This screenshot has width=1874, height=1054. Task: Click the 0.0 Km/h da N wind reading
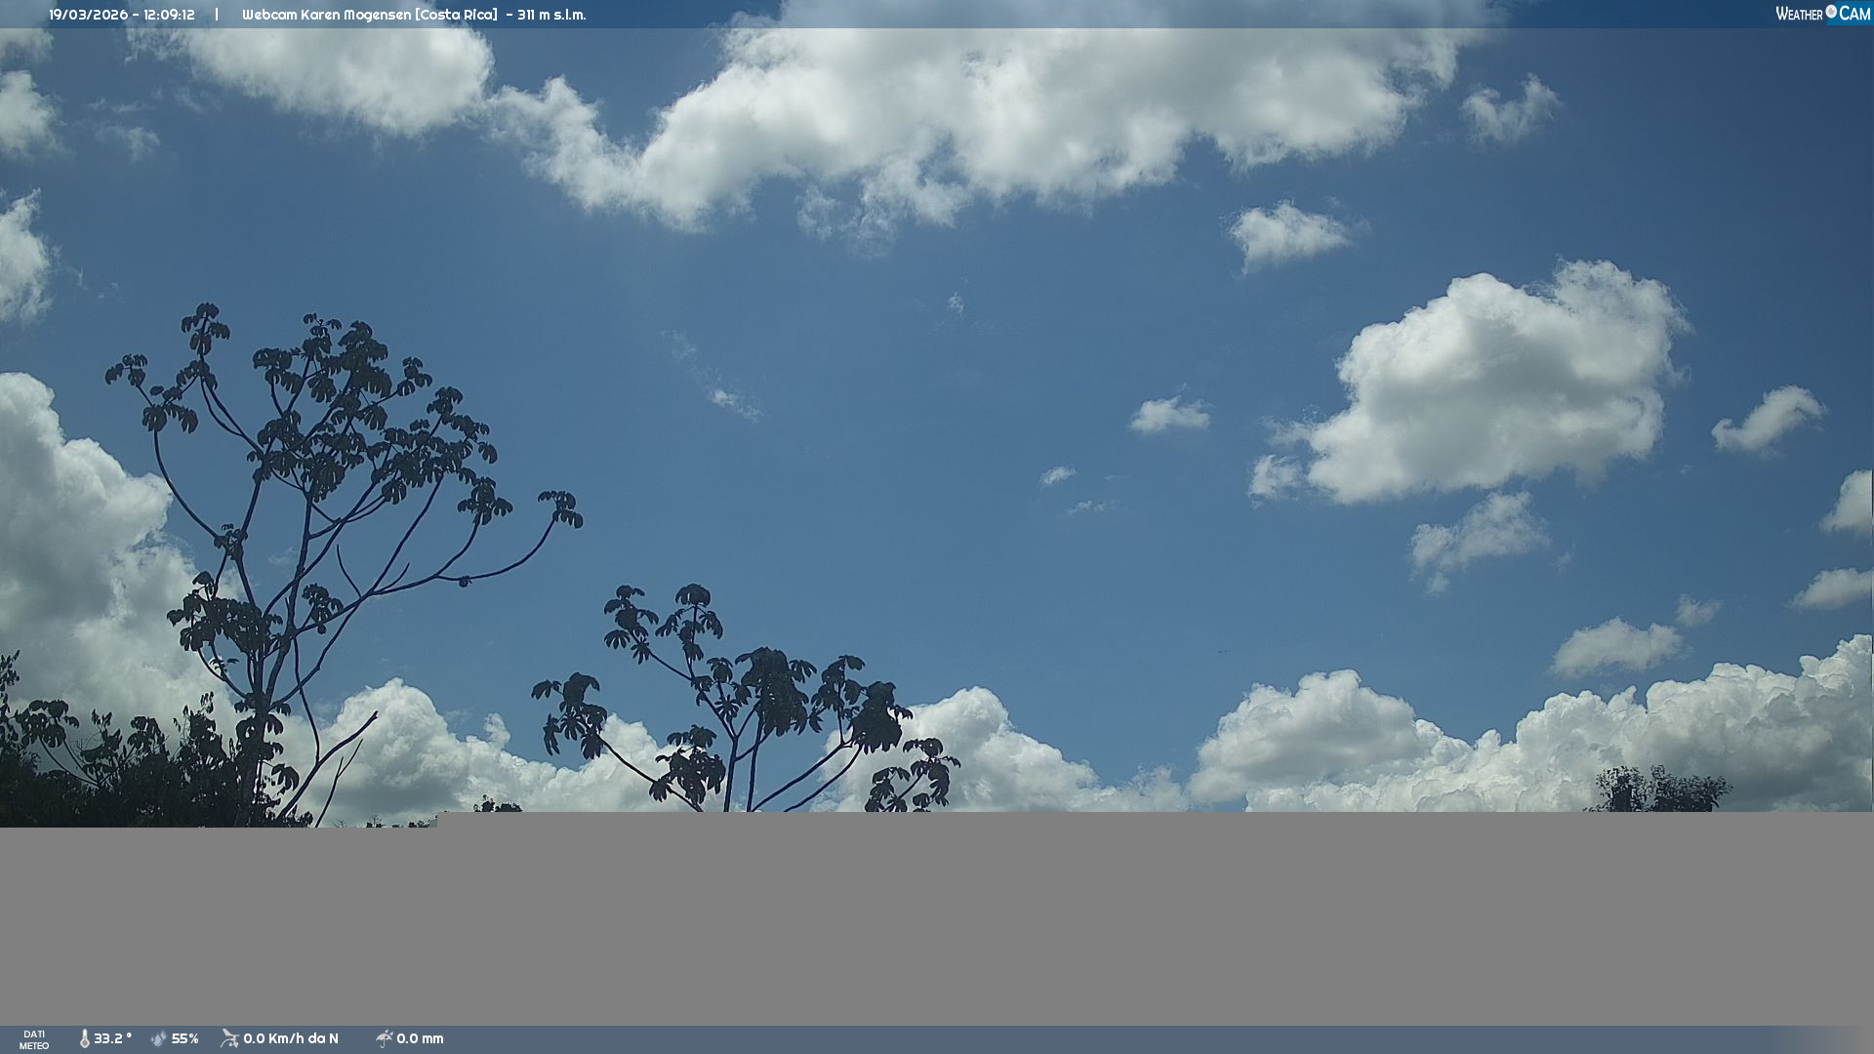pyautogui.click(x=291, y=1038)
